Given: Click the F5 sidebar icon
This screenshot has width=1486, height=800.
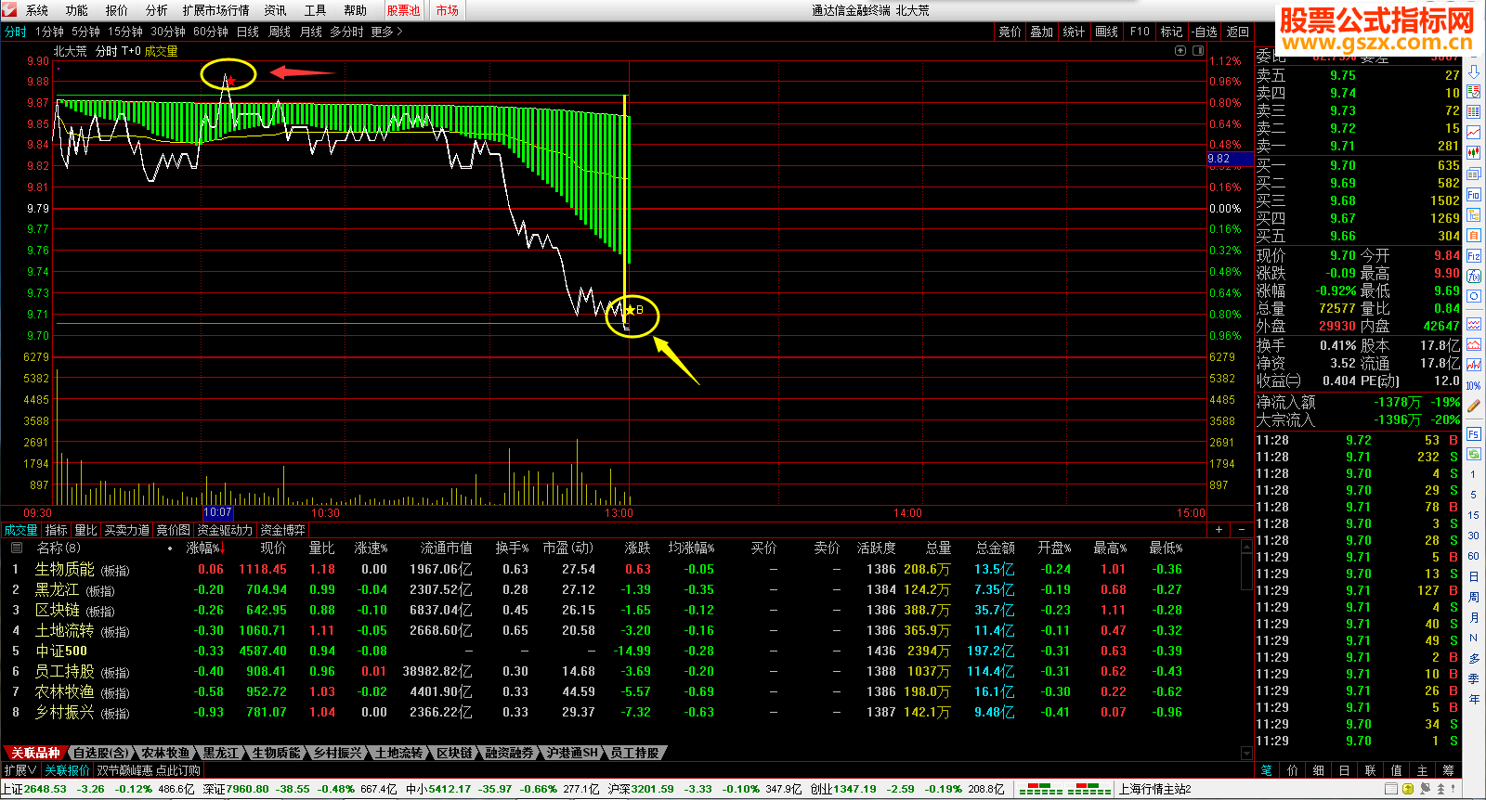Looking at the screenshot, I should [1474, 433].
